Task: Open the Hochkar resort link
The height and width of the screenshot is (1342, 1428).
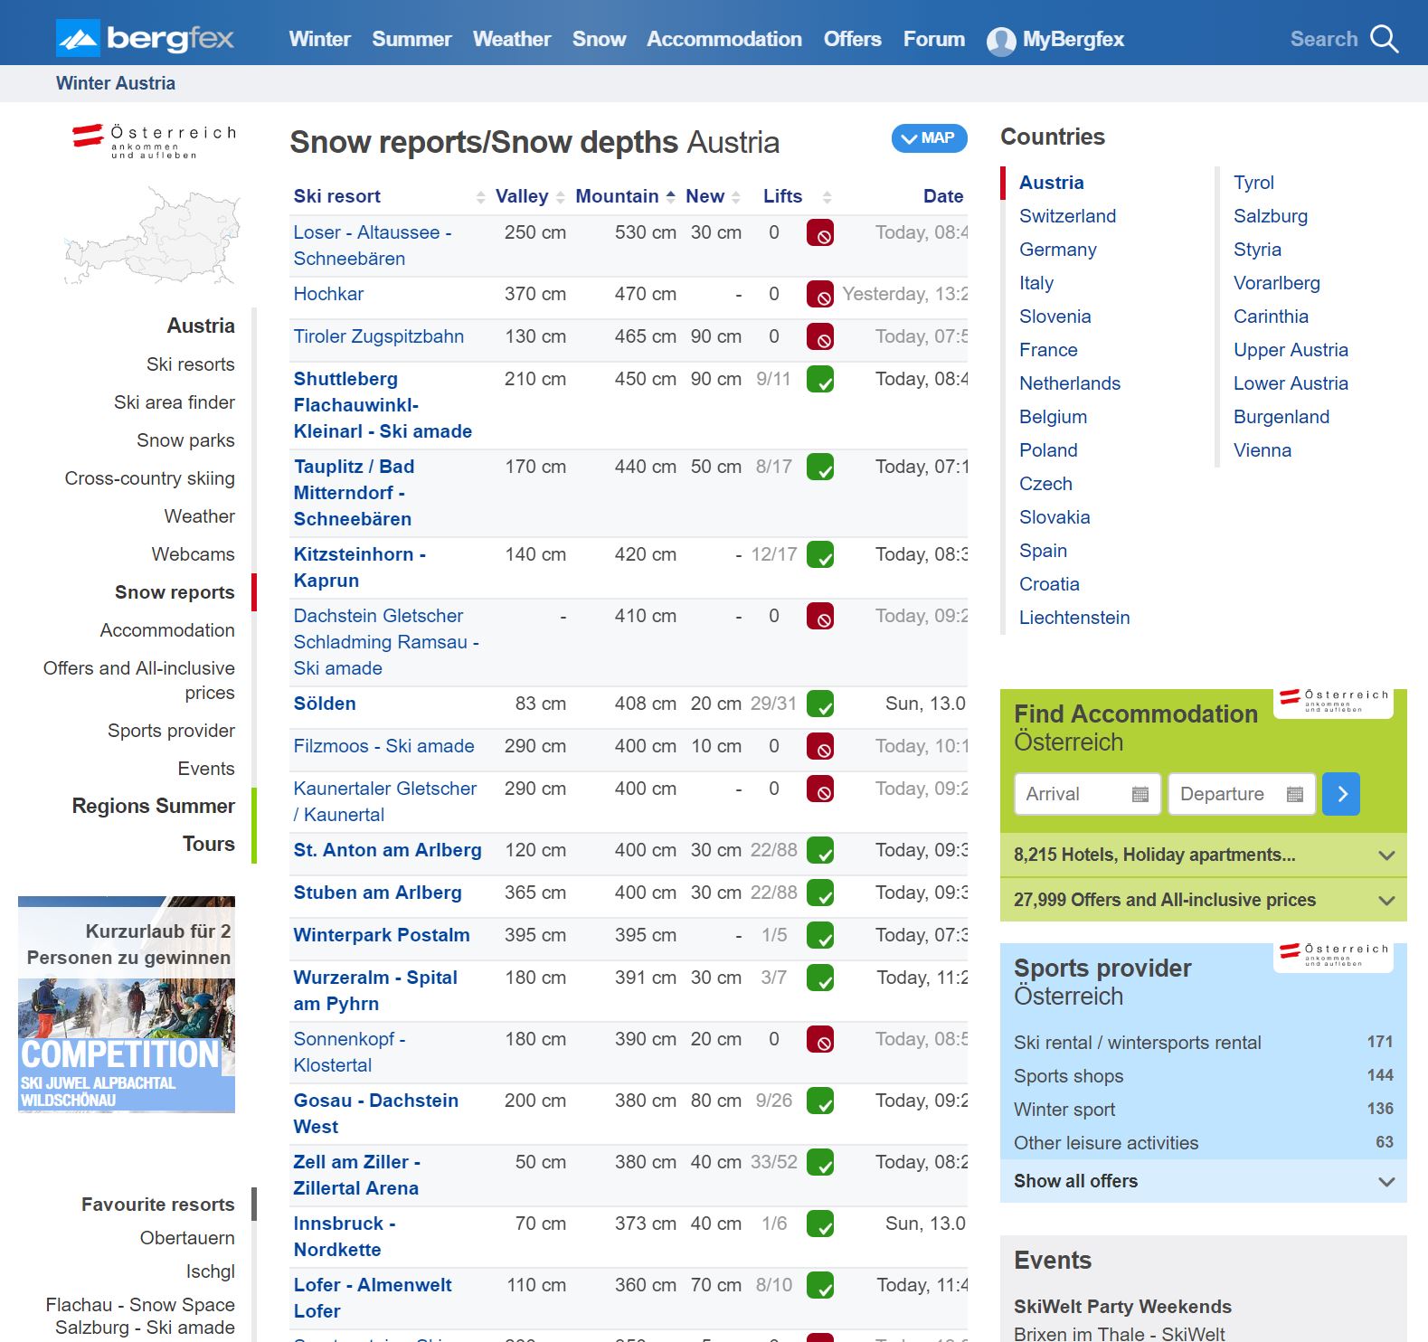Action: click(328, 294)
